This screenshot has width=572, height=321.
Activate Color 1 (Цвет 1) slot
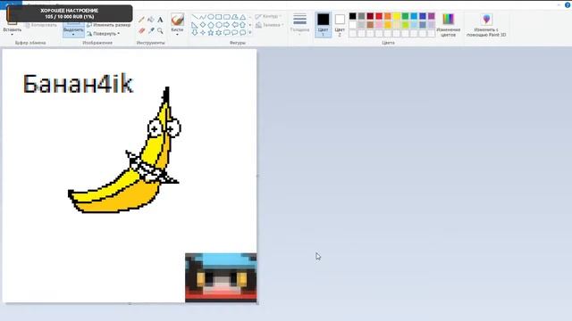click(x=323, y=25)
